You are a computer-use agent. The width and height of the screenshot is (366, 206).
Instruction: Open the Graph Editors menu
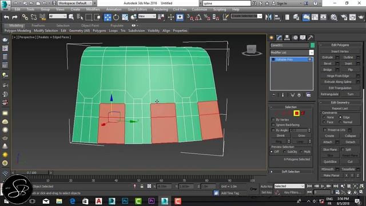(x=137, y=9)
